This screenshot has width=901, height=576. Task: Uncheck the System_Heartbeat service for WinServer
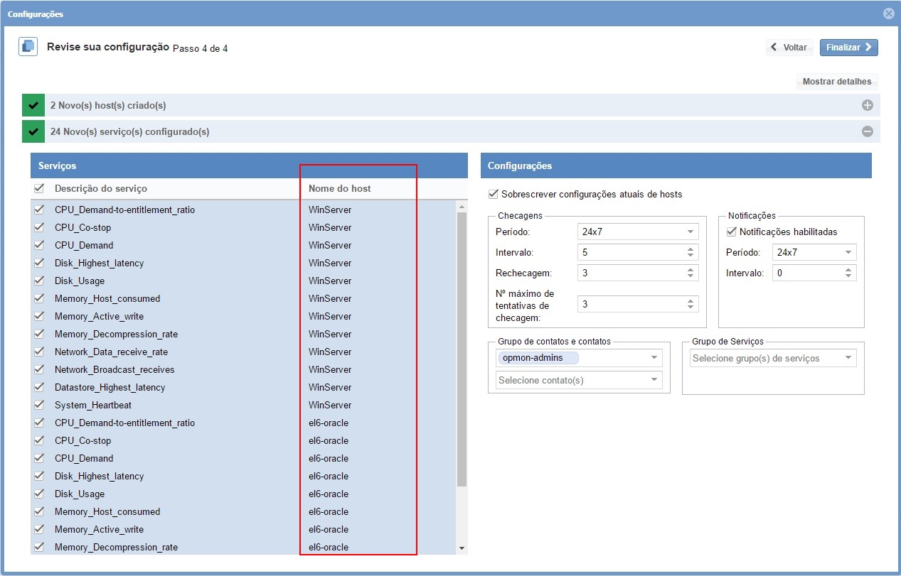[39, 405]
